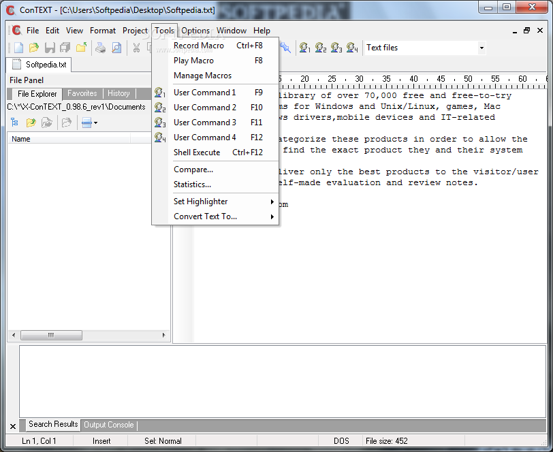Choose Play Macro in Tools menu
The image size is (553, 452).
point(215,61)
